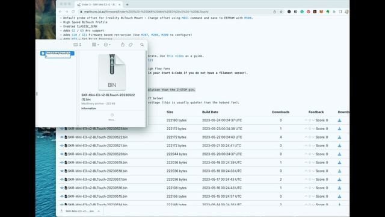Screen dimensions: 385x217
Task: Open SKR-Mini-E3-v2-BLTouch-20230516.bin file link
Action: coord(97,188)
